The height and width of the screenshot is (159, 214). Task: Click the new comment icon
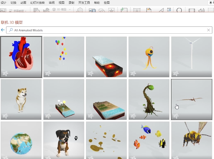point(124,10)
